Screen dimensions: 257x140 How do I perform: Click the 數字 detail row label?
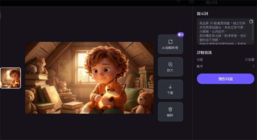point(200,66)
